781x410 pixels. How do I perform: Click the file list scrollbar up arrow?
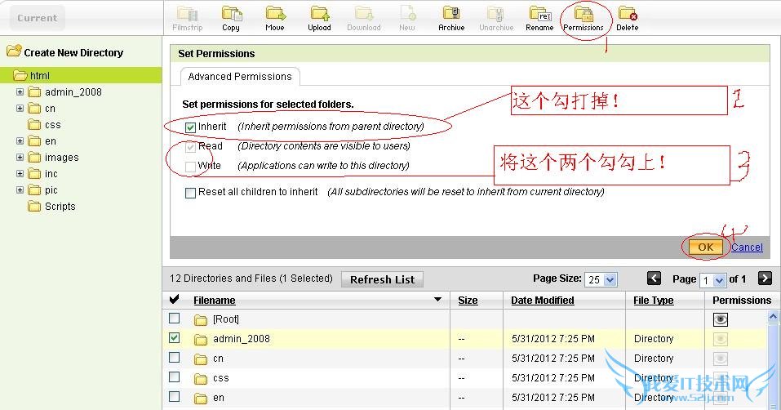coord(773,316)
